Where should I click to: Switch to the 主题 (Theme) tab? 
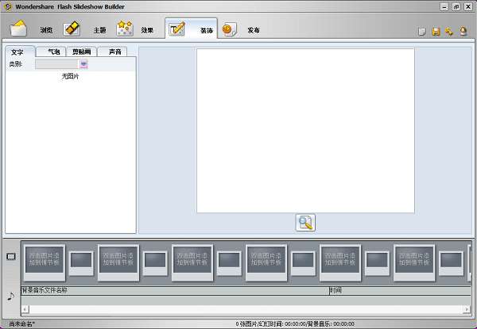[x=84, y=29]
